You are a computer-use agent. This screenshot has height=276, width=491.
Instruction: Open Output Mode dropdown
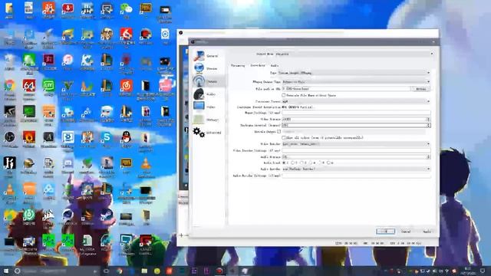(x=354, y=54)
